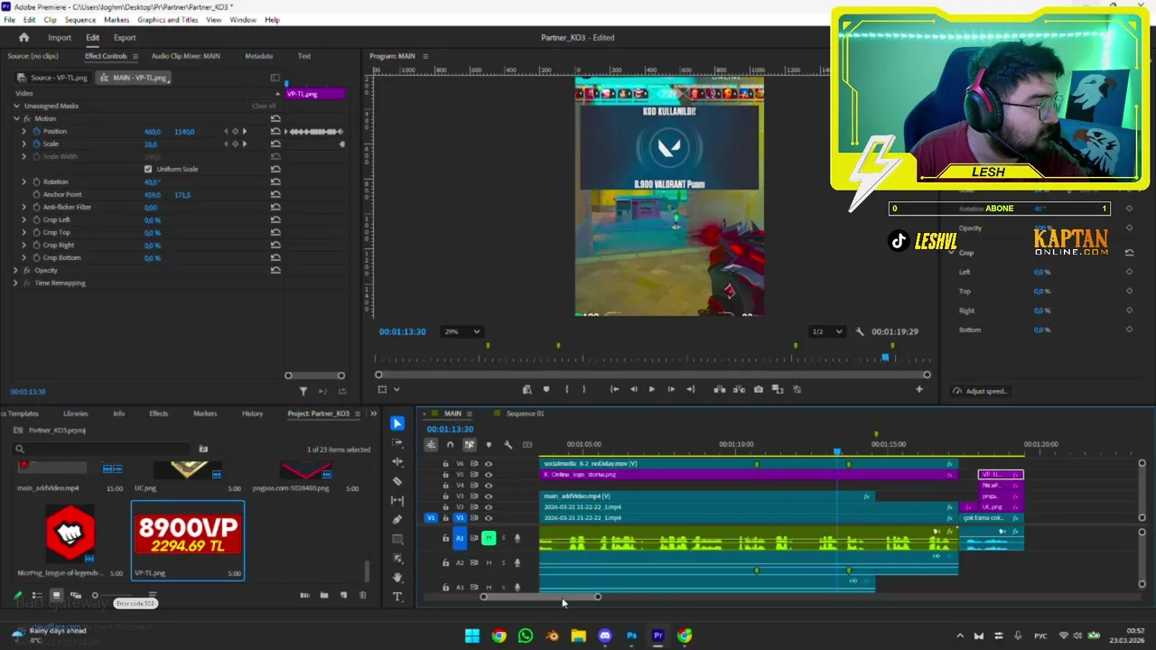This screenshot has height=650, width=1156.
Task: Open the monitor Button Editor plus icon
Action: 919,389
